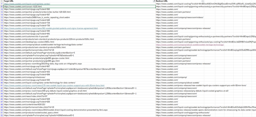Open the Target URL column filter button

click(154, 1)
